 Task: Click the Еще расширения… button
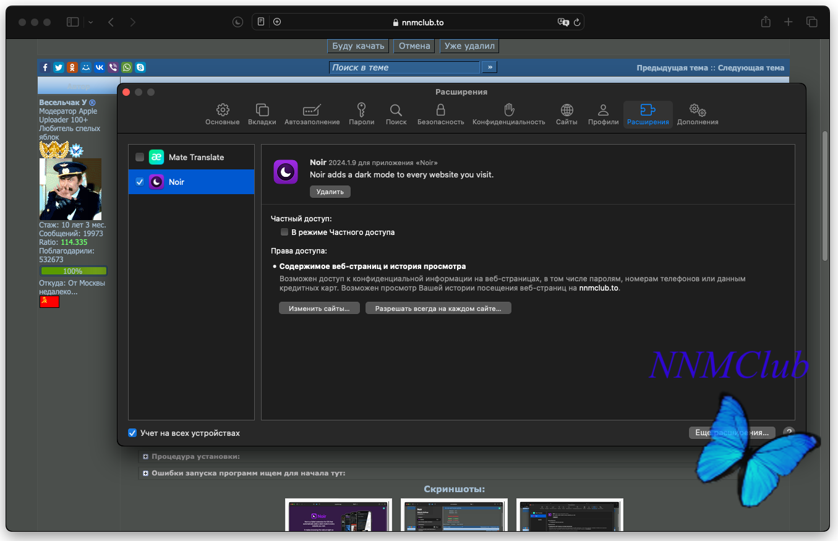pos(732,433)
